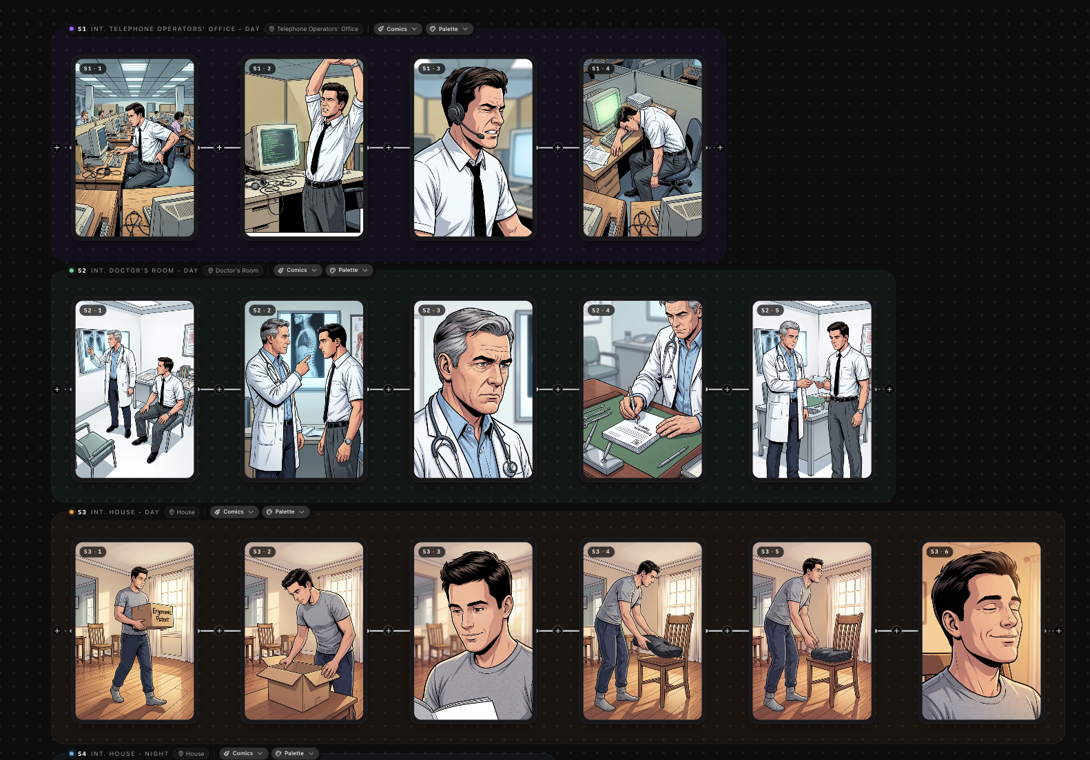Insert a shot between S3-5 and S3-6
Screen dimensions: 1090x760
896,631
